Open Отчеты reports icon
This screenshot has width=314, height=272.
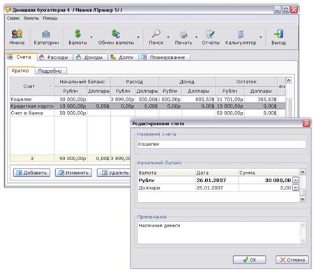[211, 37]
